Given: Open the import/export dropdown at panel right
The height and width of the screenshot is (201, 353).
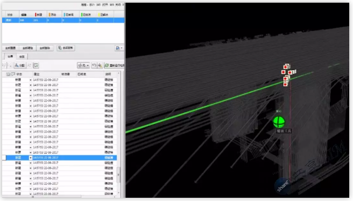Looking at the screenshot, I should [119, 48].
